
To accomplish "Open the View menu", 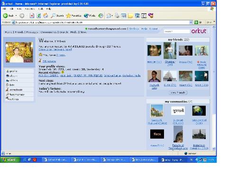I will click(x=19, y=9).
